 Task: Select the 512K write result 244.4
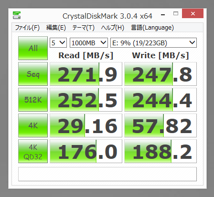(x=160, y=100)
